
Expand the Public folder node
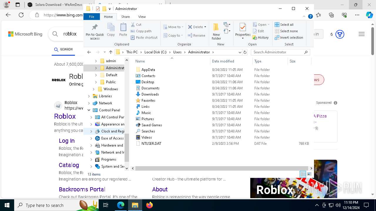pos(96,82)
